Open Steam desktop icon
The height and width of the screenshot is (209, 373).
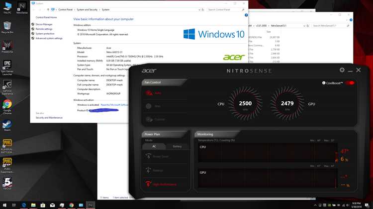7,125
